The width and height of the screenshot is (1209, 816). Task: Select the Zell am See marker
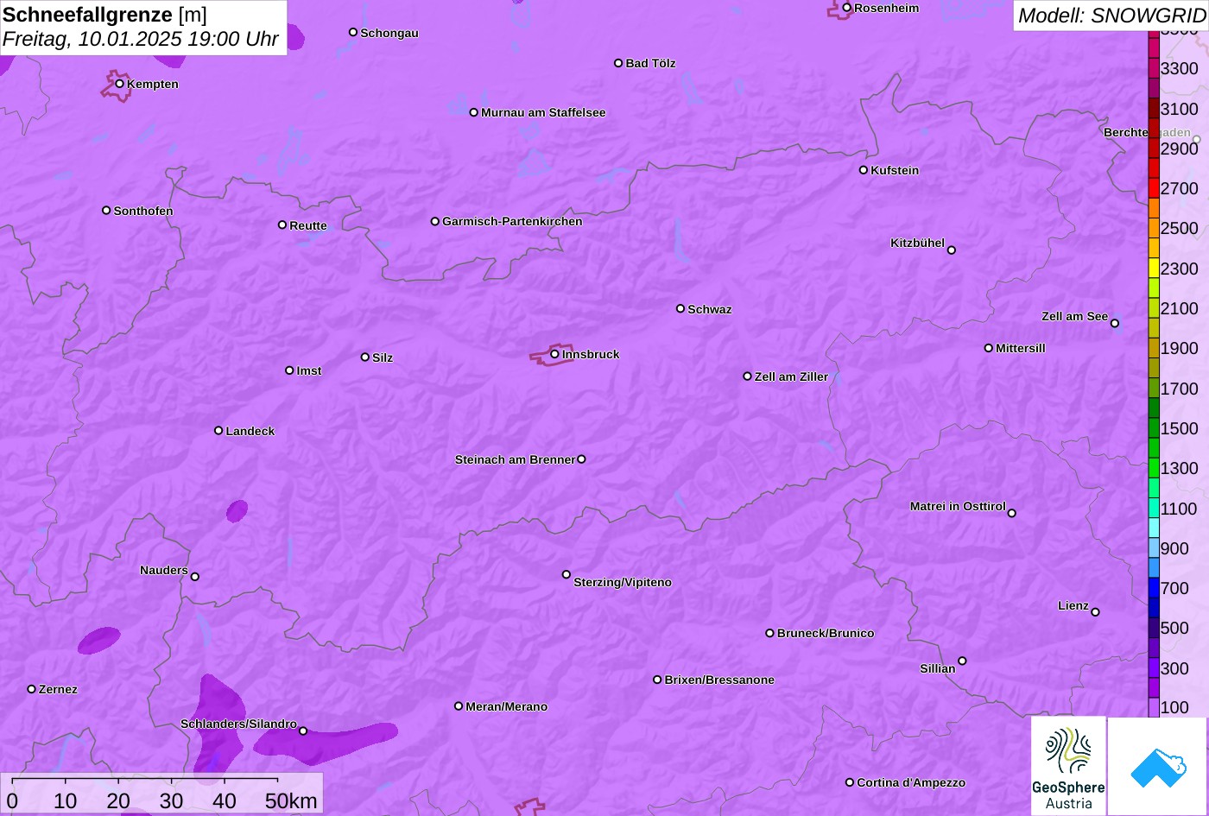(1115, 324)
